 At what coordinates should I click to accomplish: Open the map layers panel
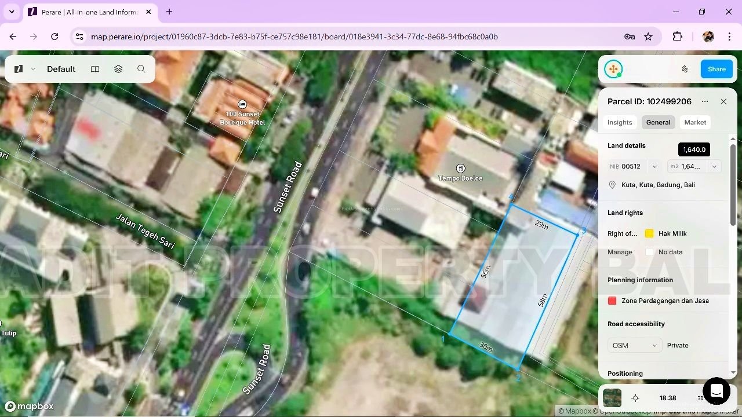point(118,69)
